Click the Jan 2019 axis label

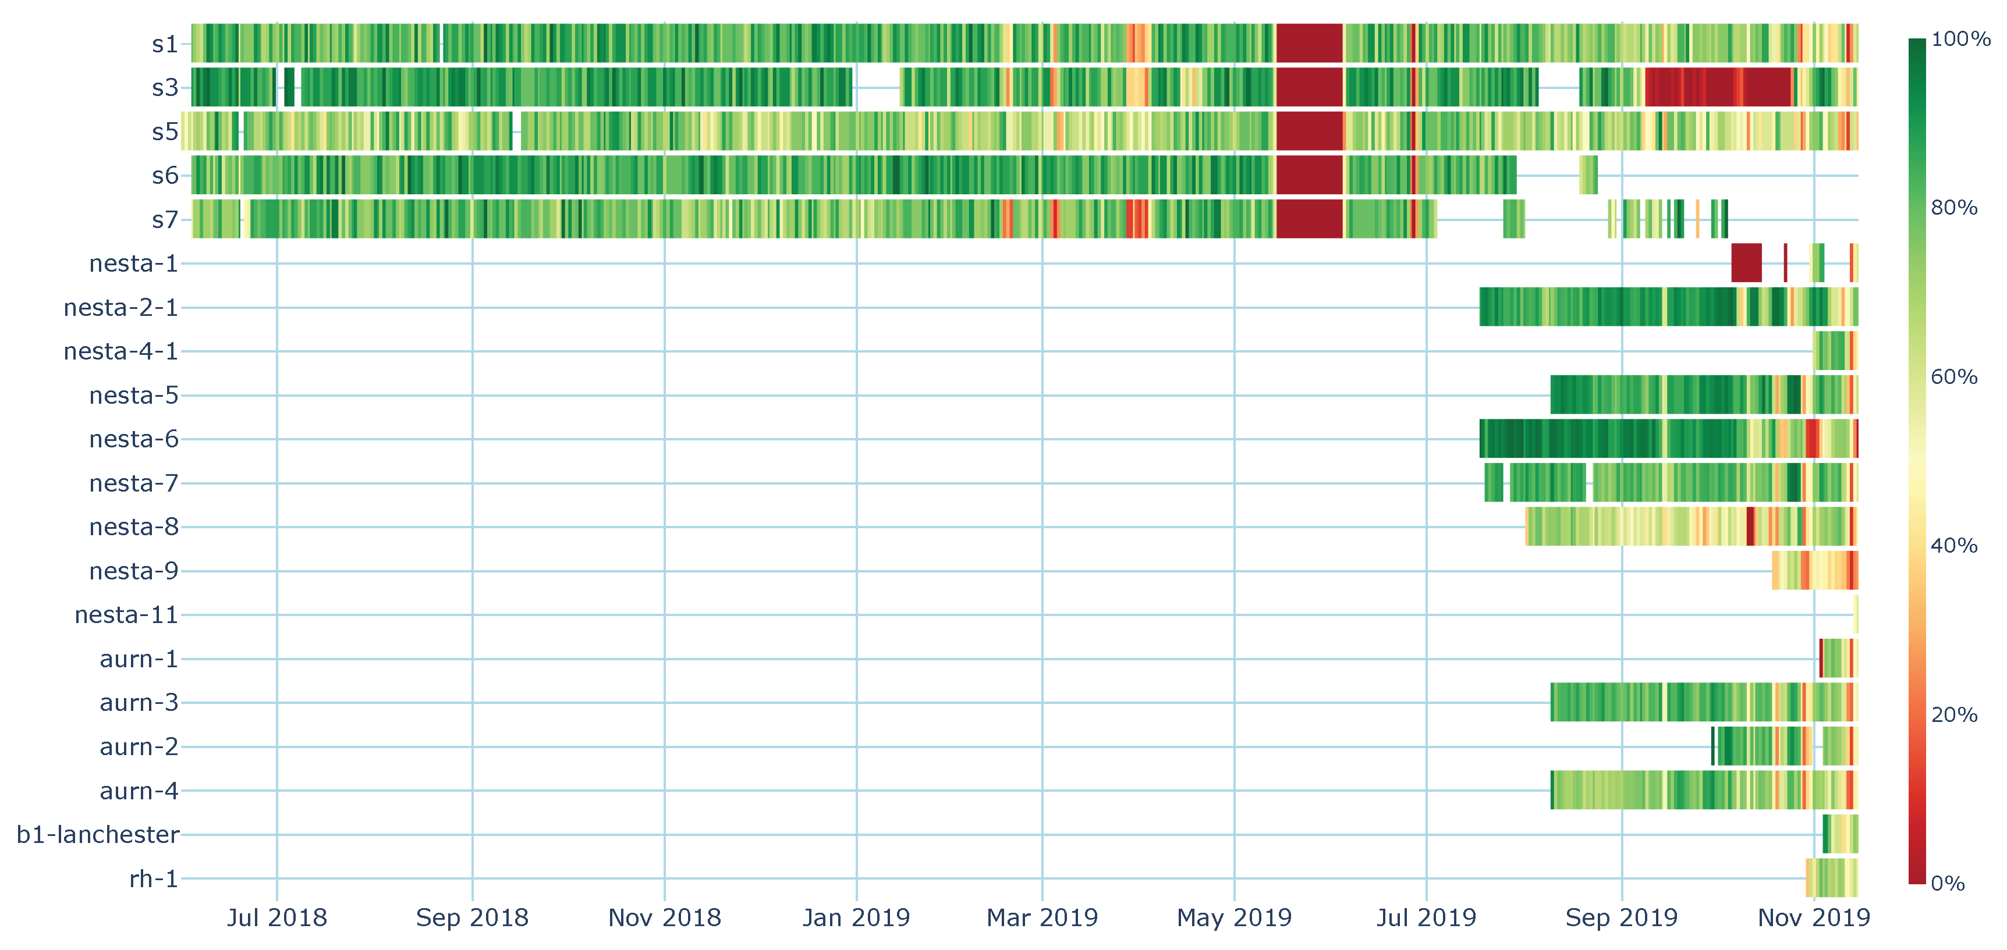(856, 917)
